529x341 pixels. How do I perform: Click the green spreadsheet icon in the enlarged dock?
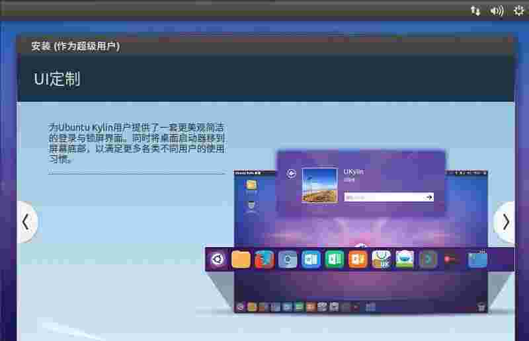click(x=335, y=259)
